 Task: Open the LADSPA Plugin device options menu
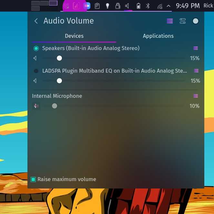[x=196, y=71]
